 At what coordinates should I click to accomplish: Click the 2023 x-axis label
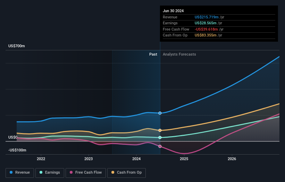[x=89, y=159]
